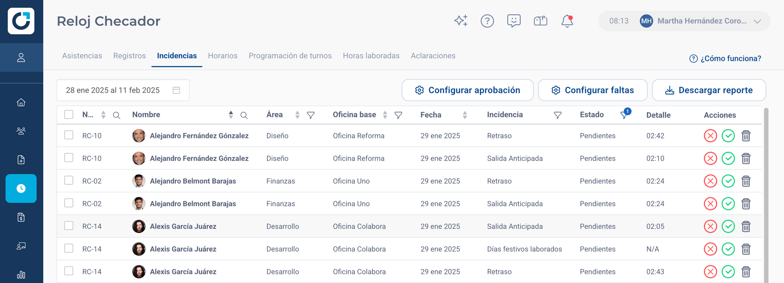Delete Alexis García Días festivos laborados row
This screenshot has width=784, height=283.
click(x=746, y=249)
